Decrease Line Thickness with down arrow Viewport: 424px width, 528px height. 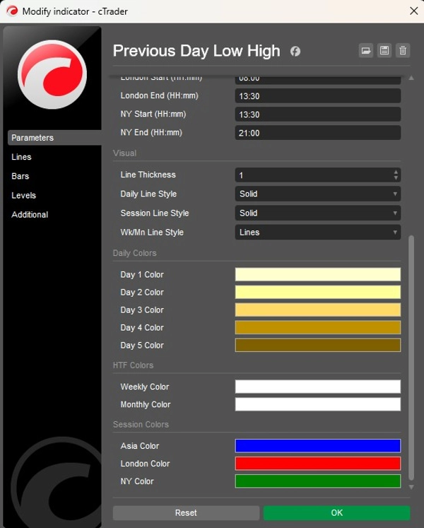[x=396, y=178]
